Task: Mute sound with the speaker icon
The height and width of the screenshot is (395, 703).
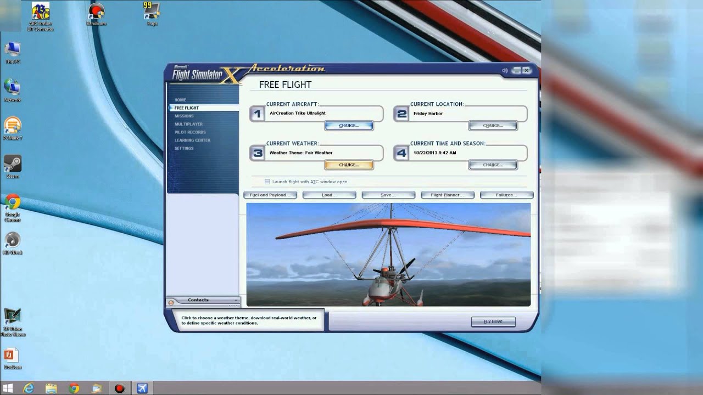Action: click(505, 70)
